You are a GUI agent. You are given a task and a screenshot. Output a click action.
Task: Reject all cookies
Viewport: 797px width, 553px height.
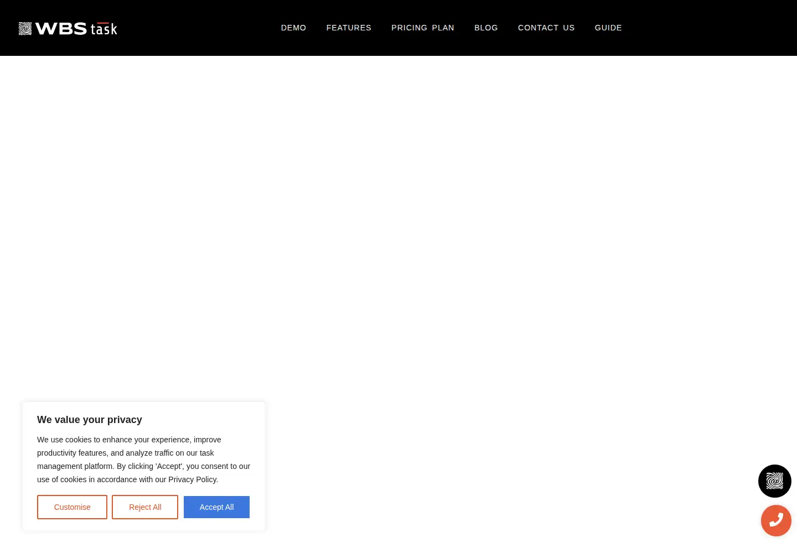(145, 507)
